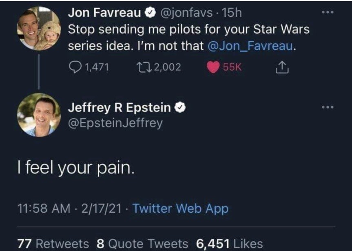This screenshot has height=251, width=352.
Task: Open the more options on Jeffrey R Epstein's tweet
Action: (327, 107)
